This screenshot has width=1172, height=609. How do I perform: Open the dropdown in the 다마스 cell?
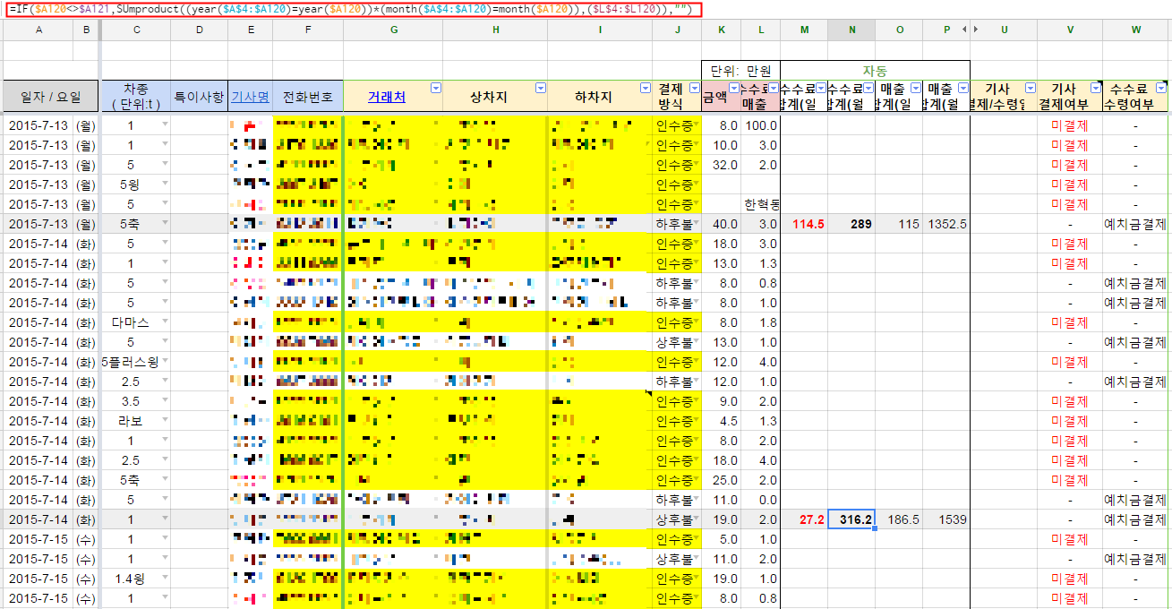(x=164, y=322)
